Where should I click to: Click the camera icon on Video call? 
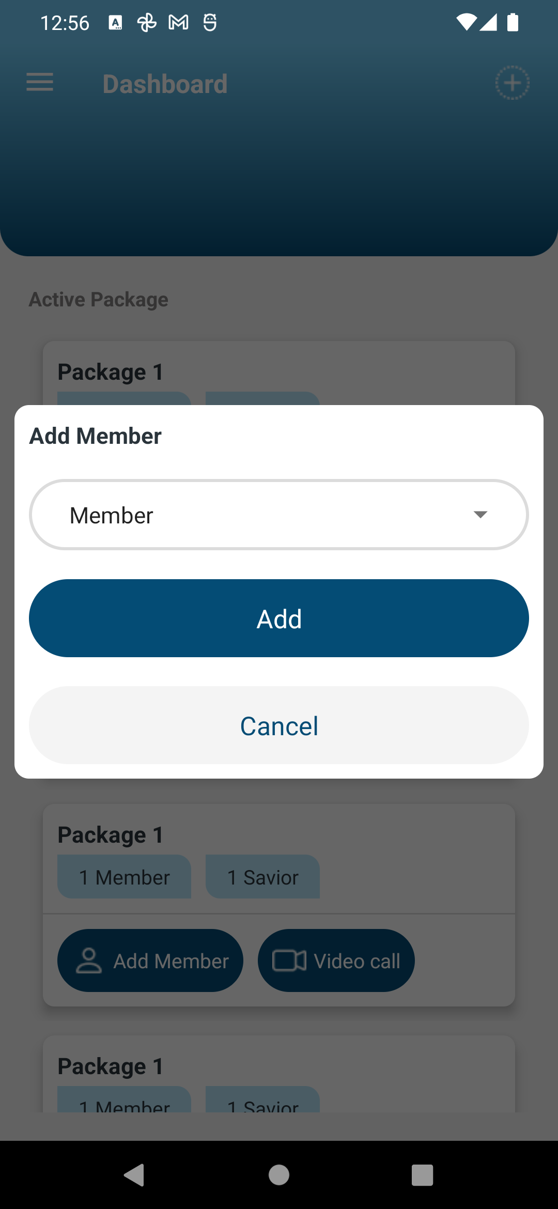289,960
